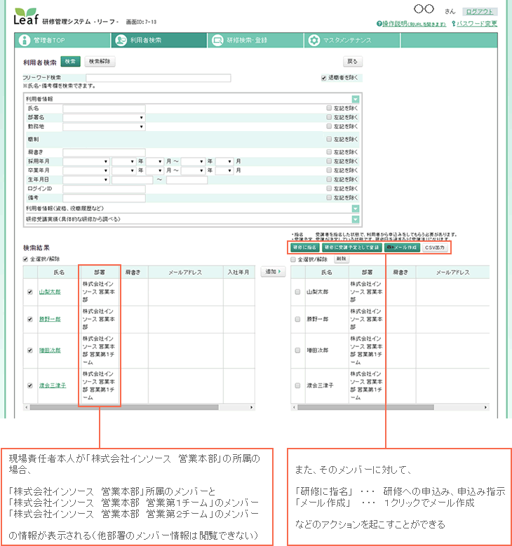Screen dimensions: 512x546
Task: Open the パスワード変更 link
Action: pyautogui.click(x=477, y=24)
